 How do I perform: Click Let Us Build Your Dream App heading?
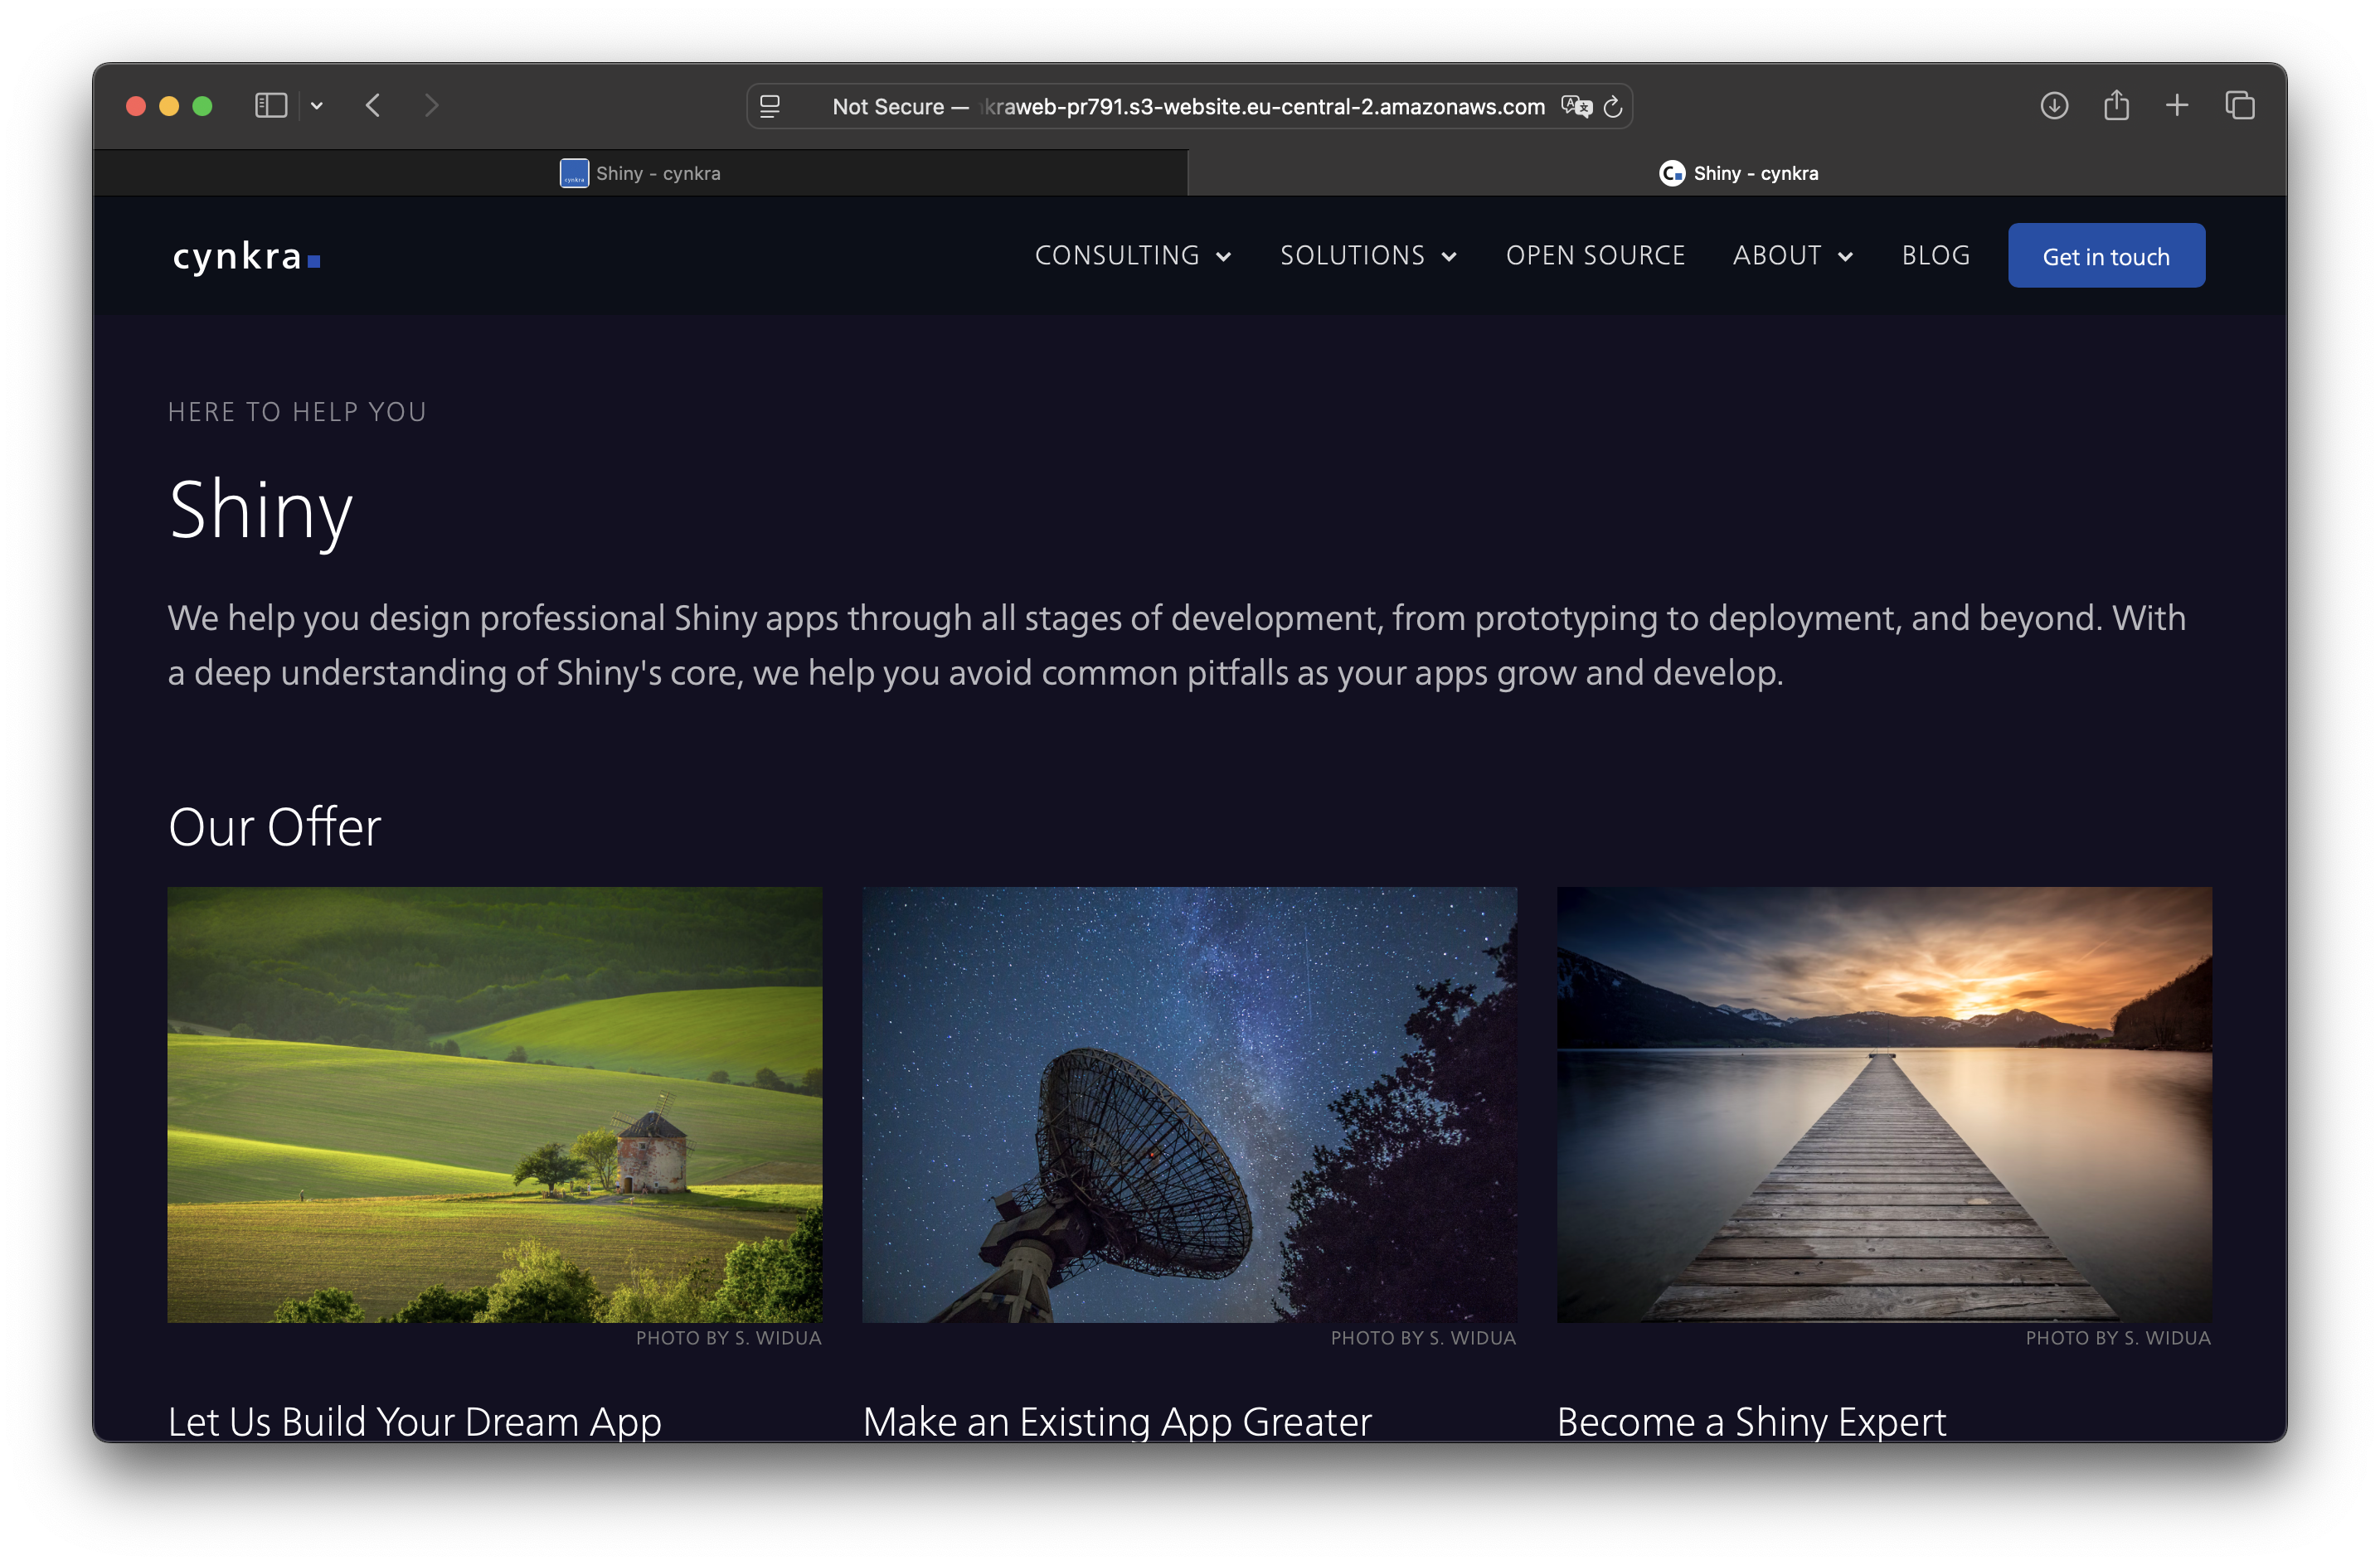point(415,1421)
